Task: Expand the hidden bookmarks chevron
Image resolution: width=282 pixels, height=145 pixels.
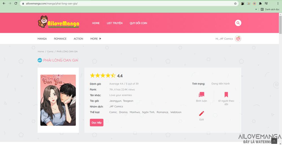Action: [x=256, y=9]
